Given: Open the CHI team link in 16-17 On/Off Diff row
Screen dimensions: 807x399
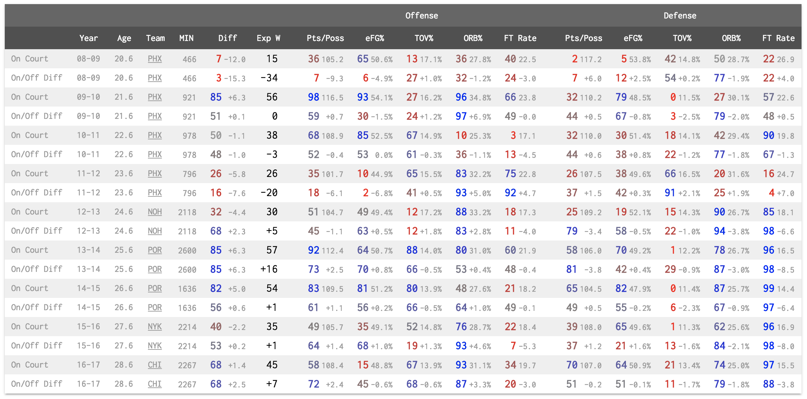Looking at the screenshot, I should click(x=155, y=384).
